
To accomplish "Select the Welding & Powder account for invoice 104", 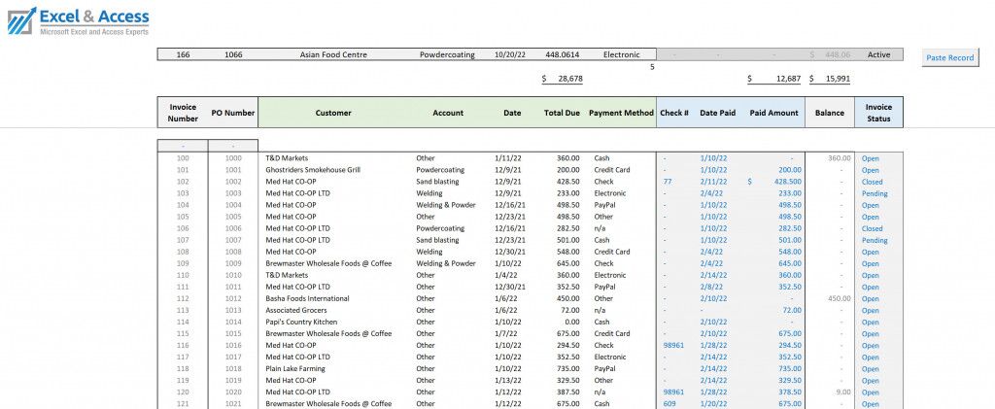I will [445, 205].
